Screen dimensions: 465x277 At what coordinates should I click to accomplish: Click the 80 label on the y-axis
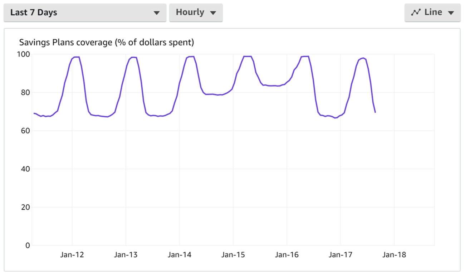[x=26, y=93]
